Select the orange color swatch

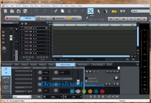90,91
